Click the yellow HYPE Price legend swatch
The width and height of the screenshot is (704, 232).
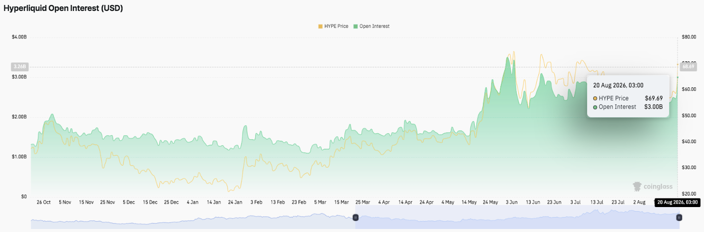(x=320, y=26)
